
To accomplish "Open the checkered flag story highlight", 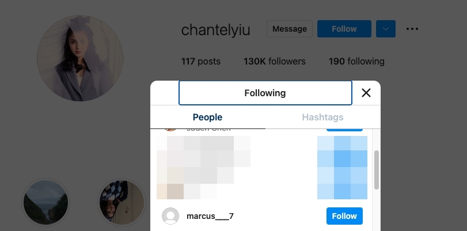I will pyautogui.click(x=122, y=203).
